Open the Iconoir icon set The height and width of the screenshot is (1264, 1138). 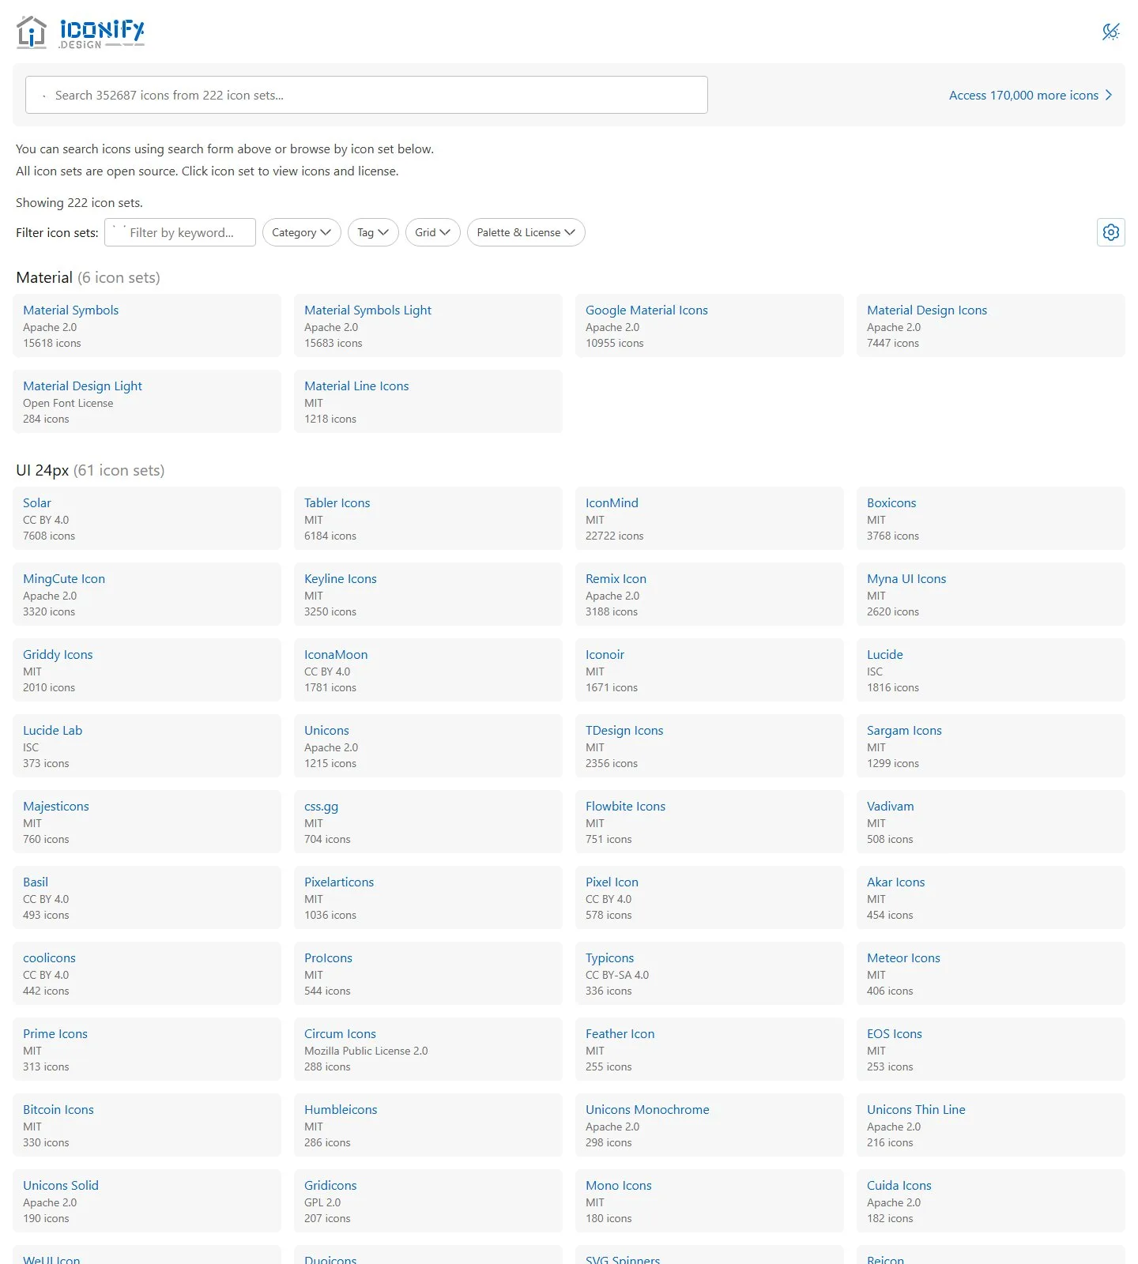pyautogui.click(x=710, y=670)
